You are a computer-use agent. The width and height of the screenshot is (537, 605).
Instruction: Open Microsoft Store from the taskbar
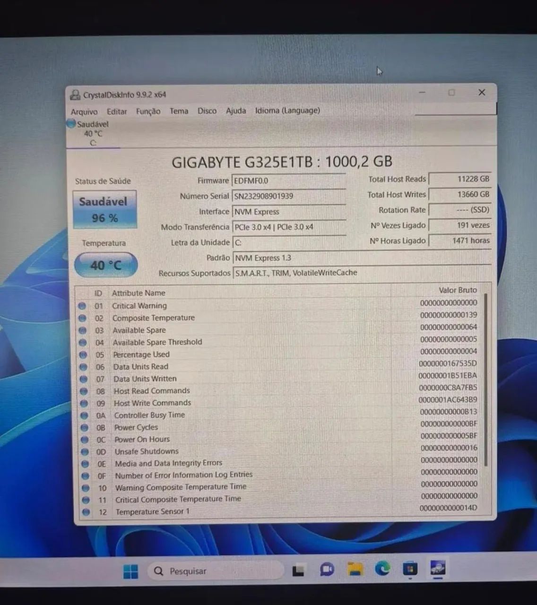pyautogui.click(x=410, y=569)
